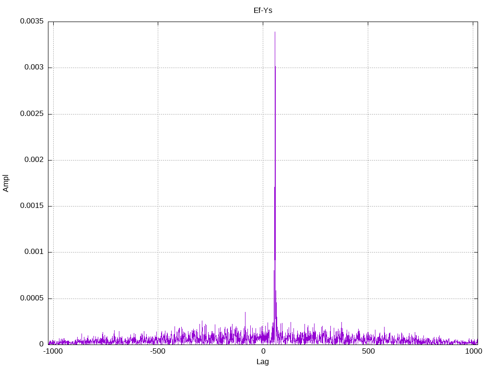Click the y-axis value 0.0015
The image size is (491, 368).
(x=32, y=206)
